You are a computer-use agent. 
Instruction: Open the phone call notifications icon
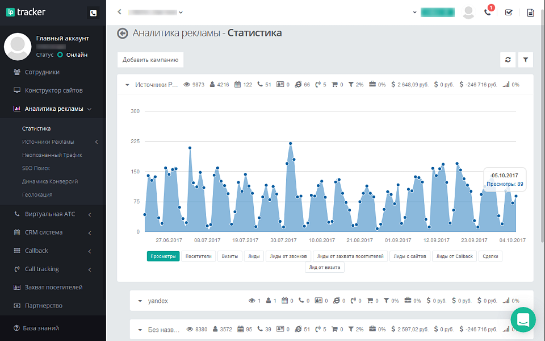coord(487,12)
